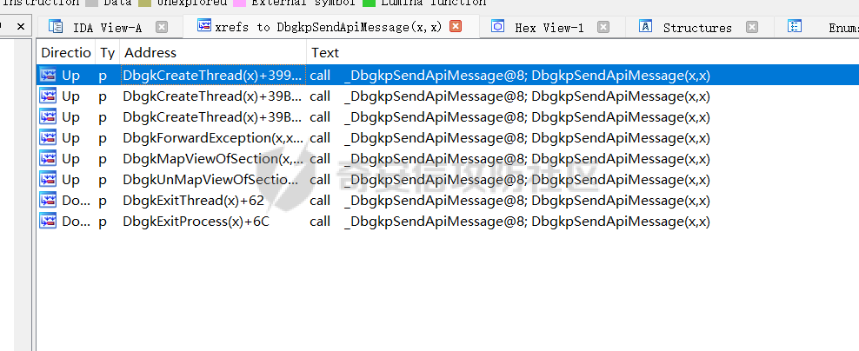Click the Hex View-1 tab icon
The width and height of the screenshot is (859, 351).
pos(497,27)
